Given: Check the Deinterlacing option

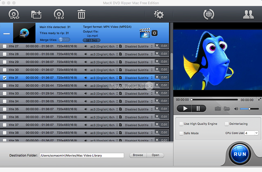Looking at the screenshot, I should pyautogui.click(x=227, y=124).
